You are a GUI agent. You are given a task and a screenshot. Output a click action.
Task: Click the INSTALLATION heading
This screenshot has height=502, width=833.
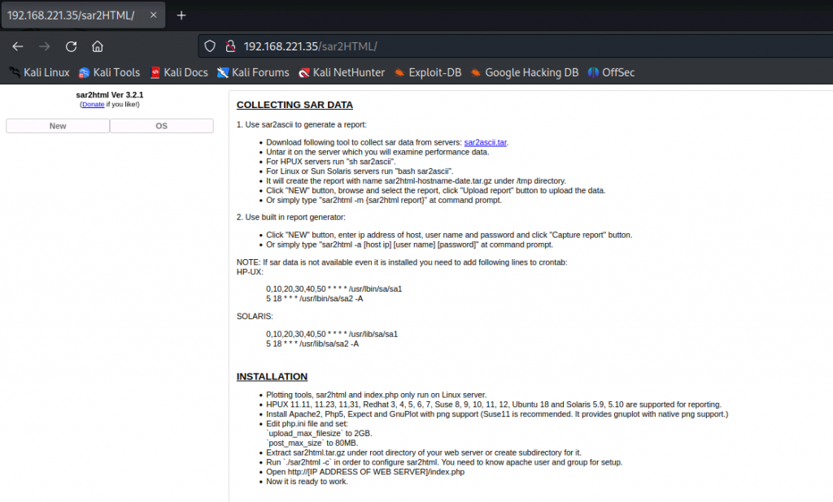[x=272, y=377]
